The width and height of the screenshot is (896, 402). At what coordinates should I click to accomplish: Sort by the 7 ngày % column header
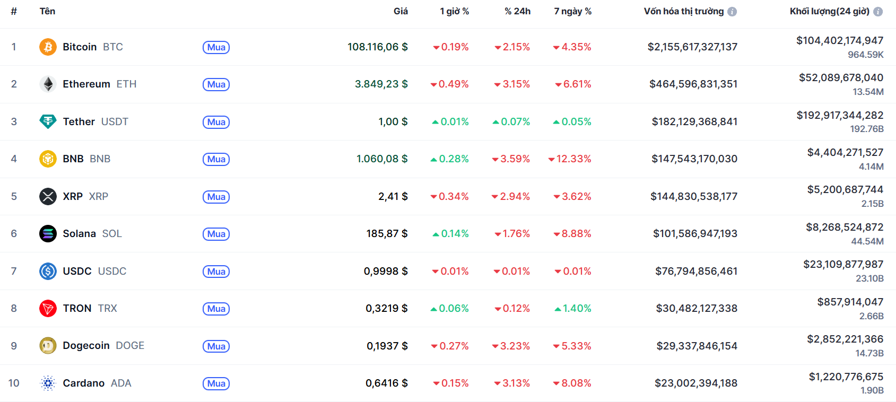[x=572, y=11]
